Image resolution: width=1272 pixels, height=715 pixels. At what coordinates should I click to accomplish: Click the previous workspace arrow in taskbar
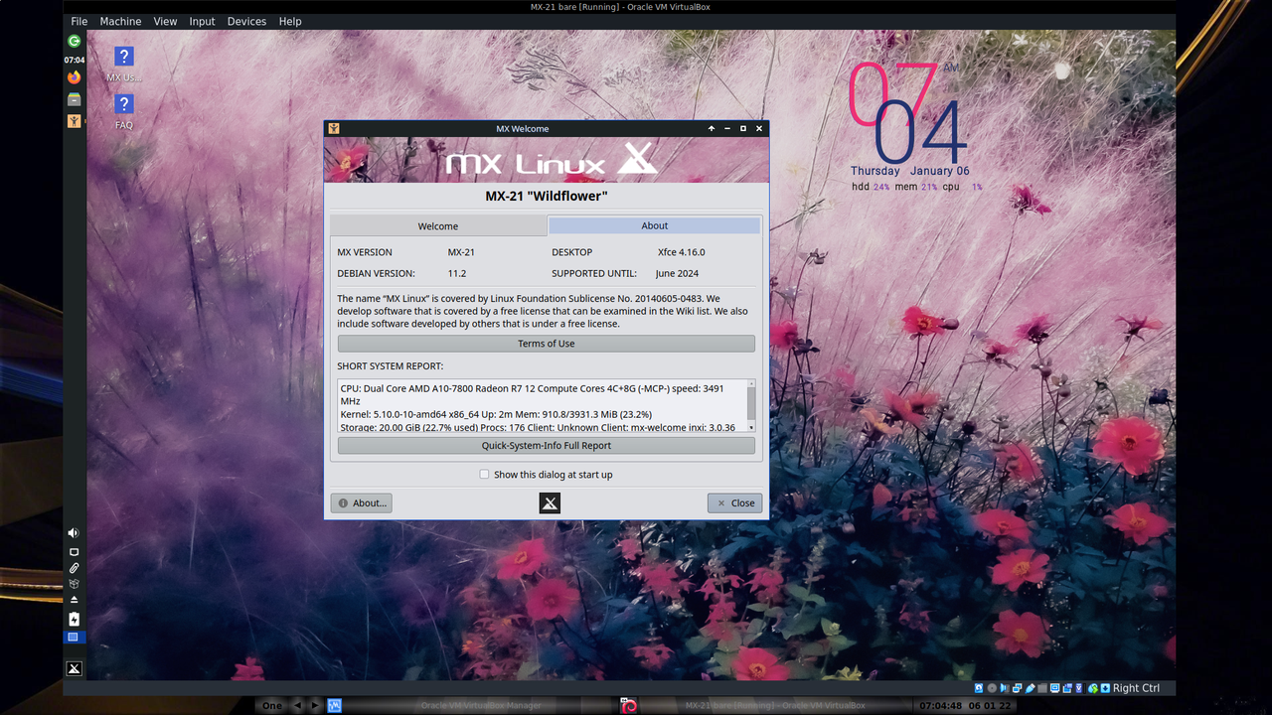(297, 706)
